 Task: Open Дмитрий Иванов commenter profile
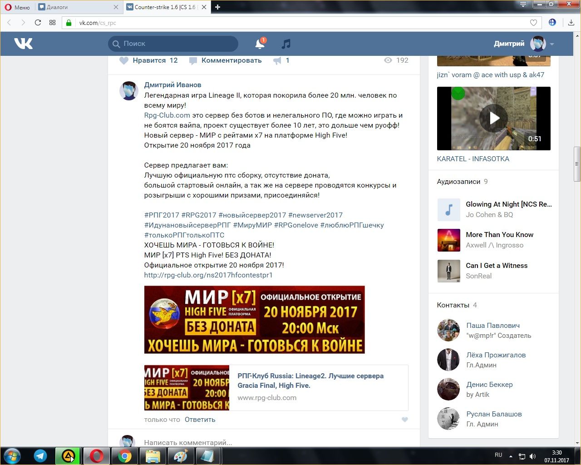coord(172,85)
